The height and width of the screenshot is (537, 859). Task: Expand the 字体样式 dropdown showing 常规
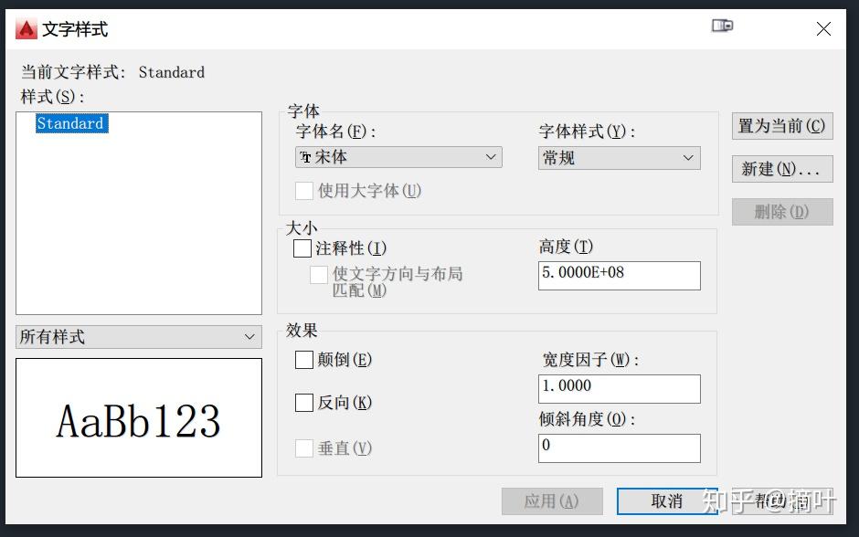point(619,158)
